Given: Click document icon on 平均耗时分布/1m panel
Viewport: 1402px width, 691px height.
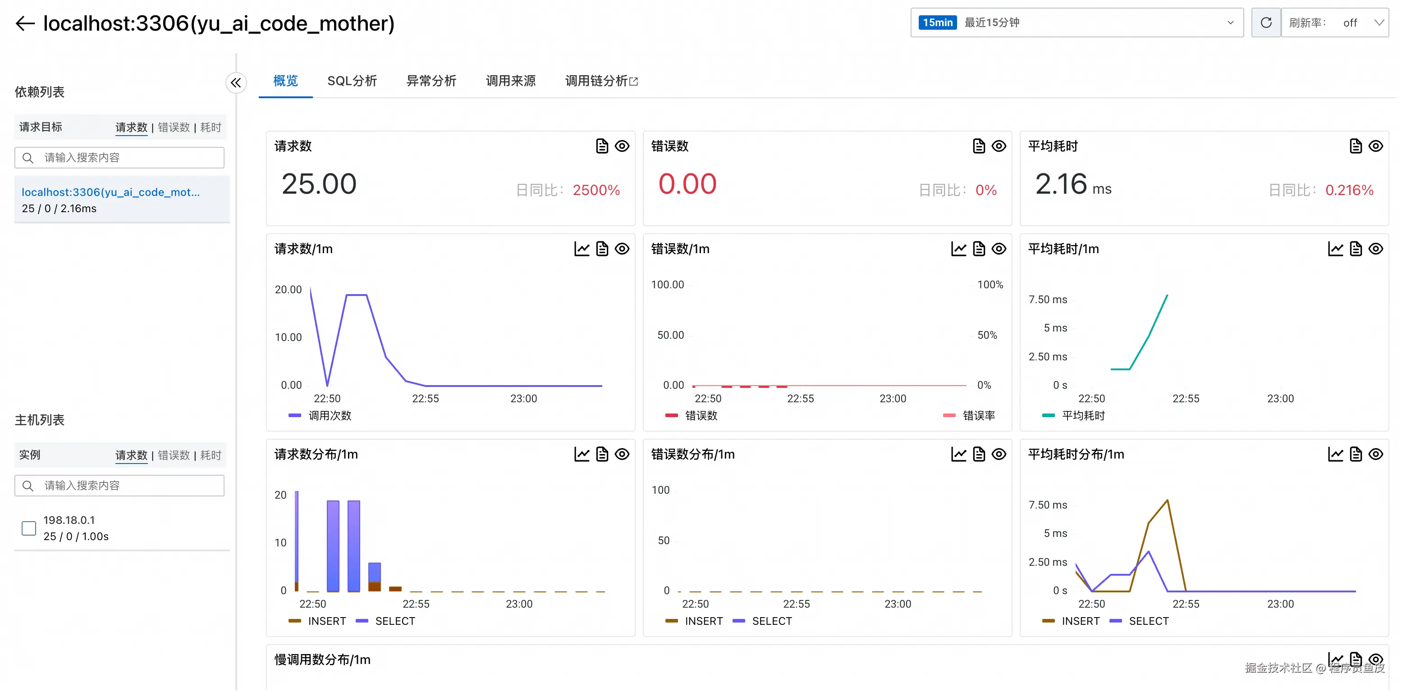Looking at the screenshot, I should (1356, 455).
